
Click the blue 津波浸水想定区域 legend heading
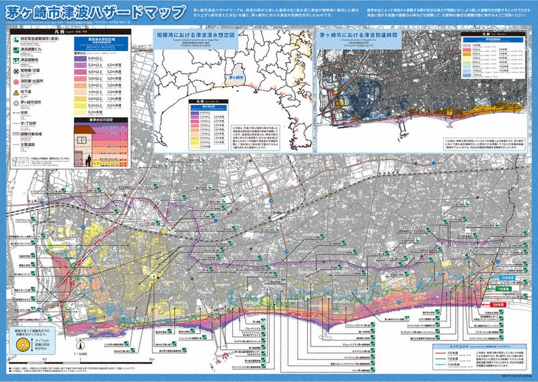102,44
